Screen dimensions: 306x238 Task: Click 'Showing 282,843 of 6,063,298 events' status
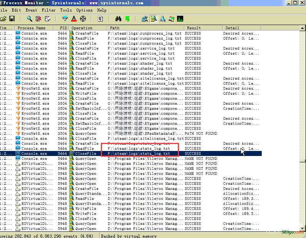pos(47,236)
